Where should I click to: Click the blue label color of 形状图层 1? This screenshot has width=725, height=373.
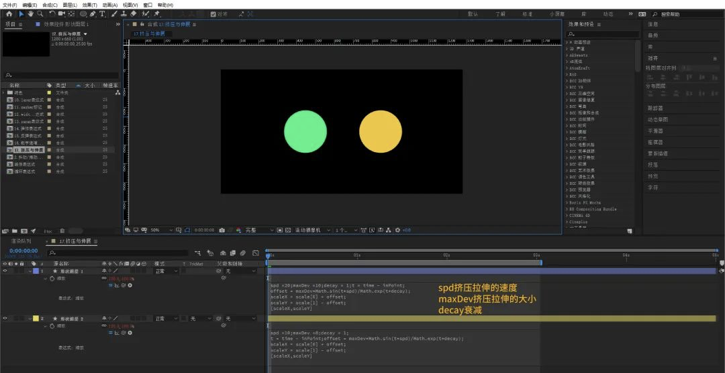point(36,271)
